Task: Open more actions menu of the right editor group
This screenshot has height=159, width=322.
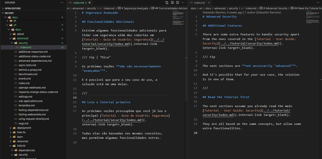Action: tap(318, 3)
